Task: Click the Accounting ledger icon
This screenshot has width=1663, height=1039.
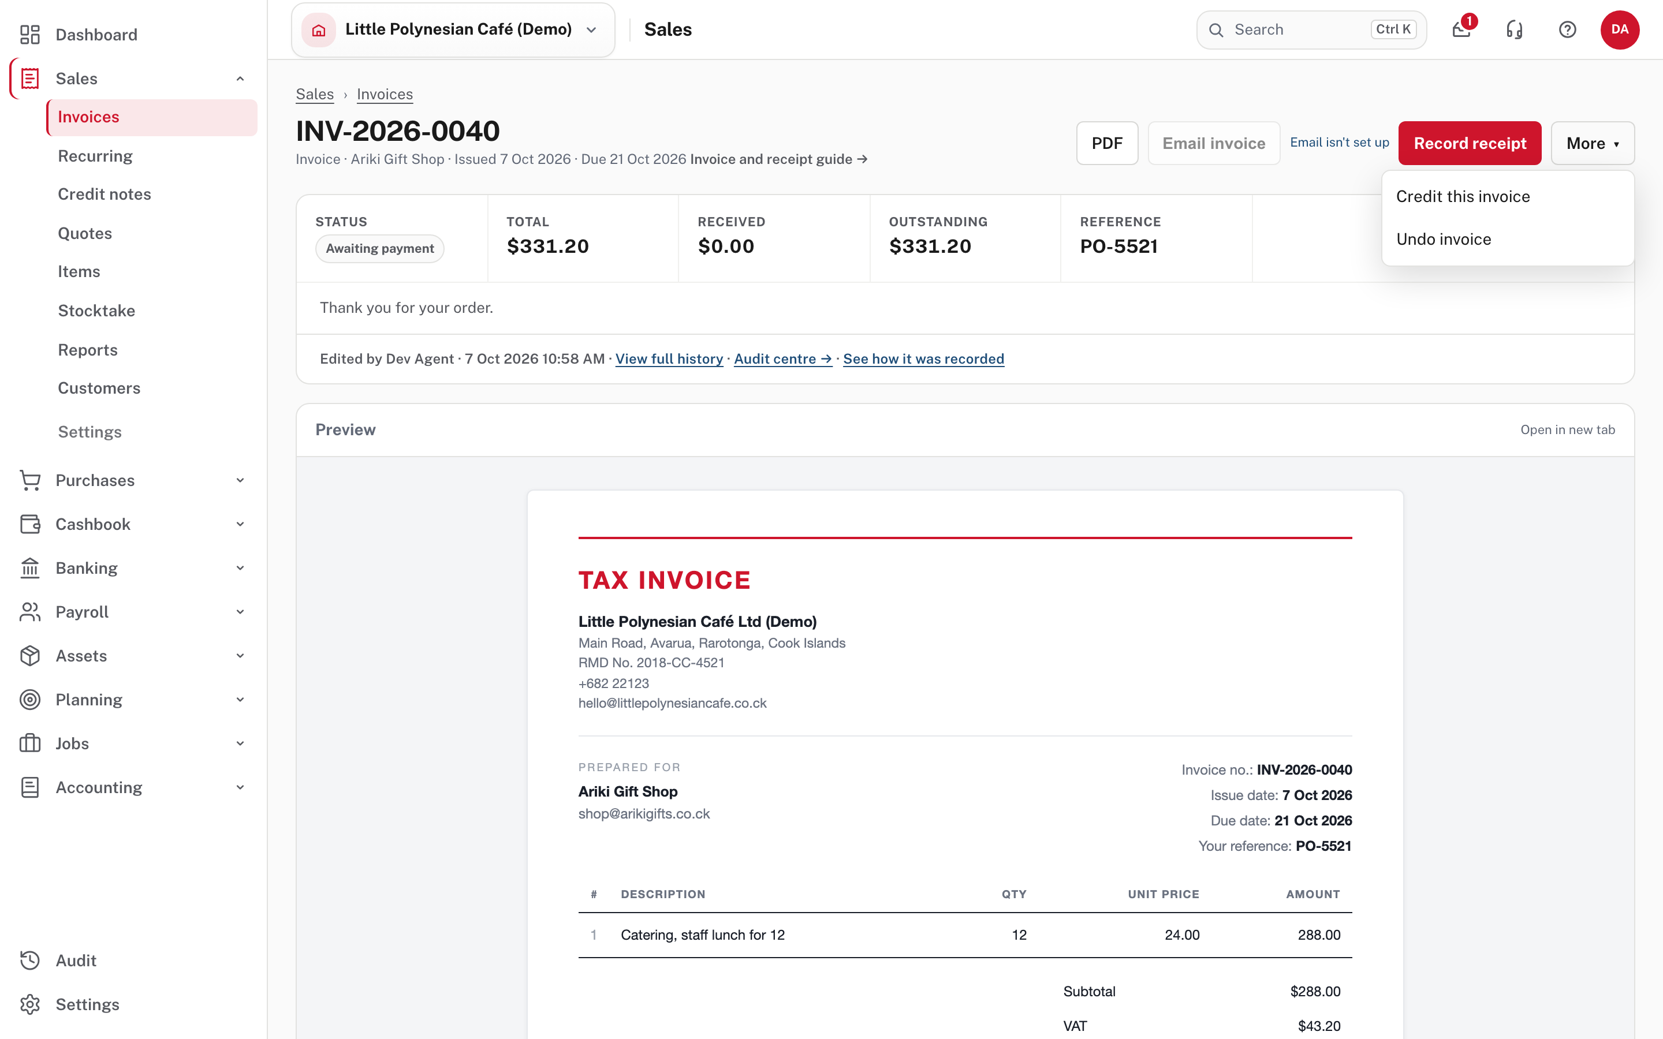Action: point(29,787)
